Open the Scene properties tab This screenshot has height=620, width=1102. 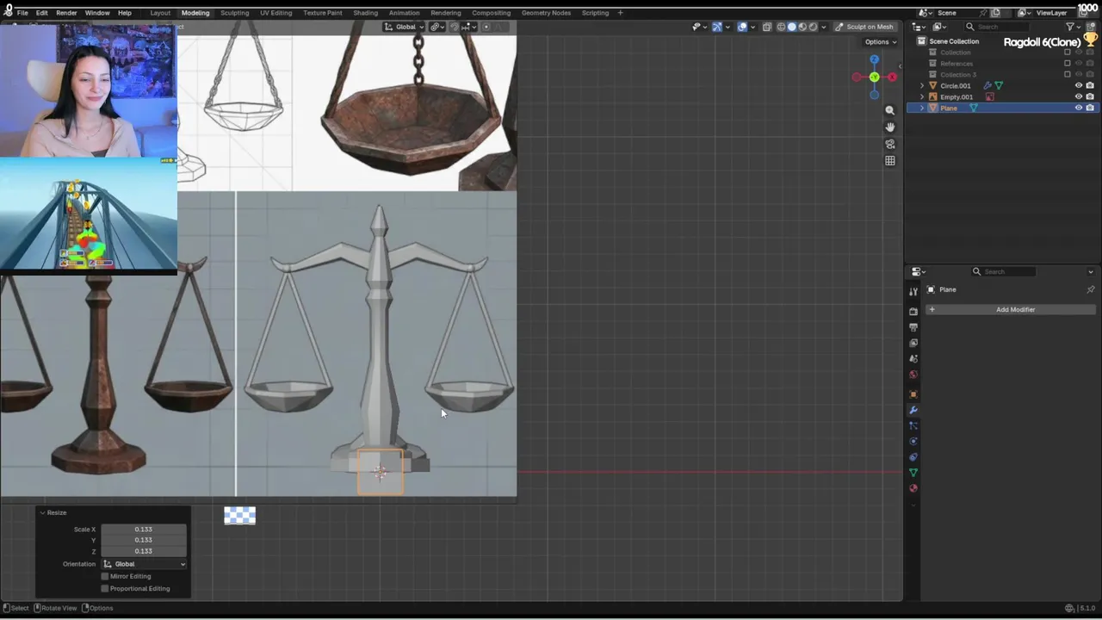point(913,358)
